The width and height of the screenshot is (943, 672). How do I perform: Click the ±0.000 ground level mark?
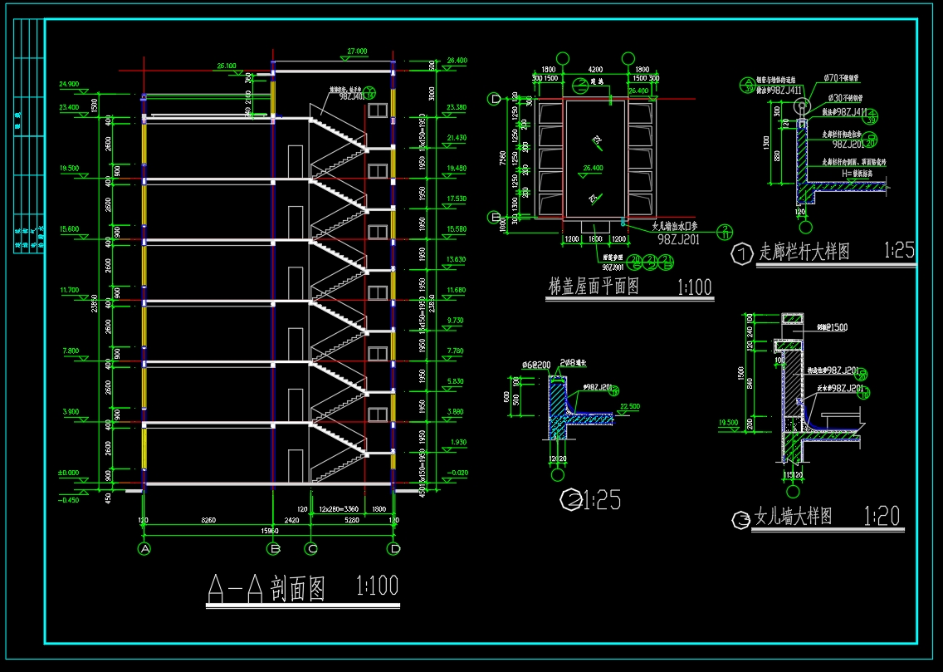68,473
